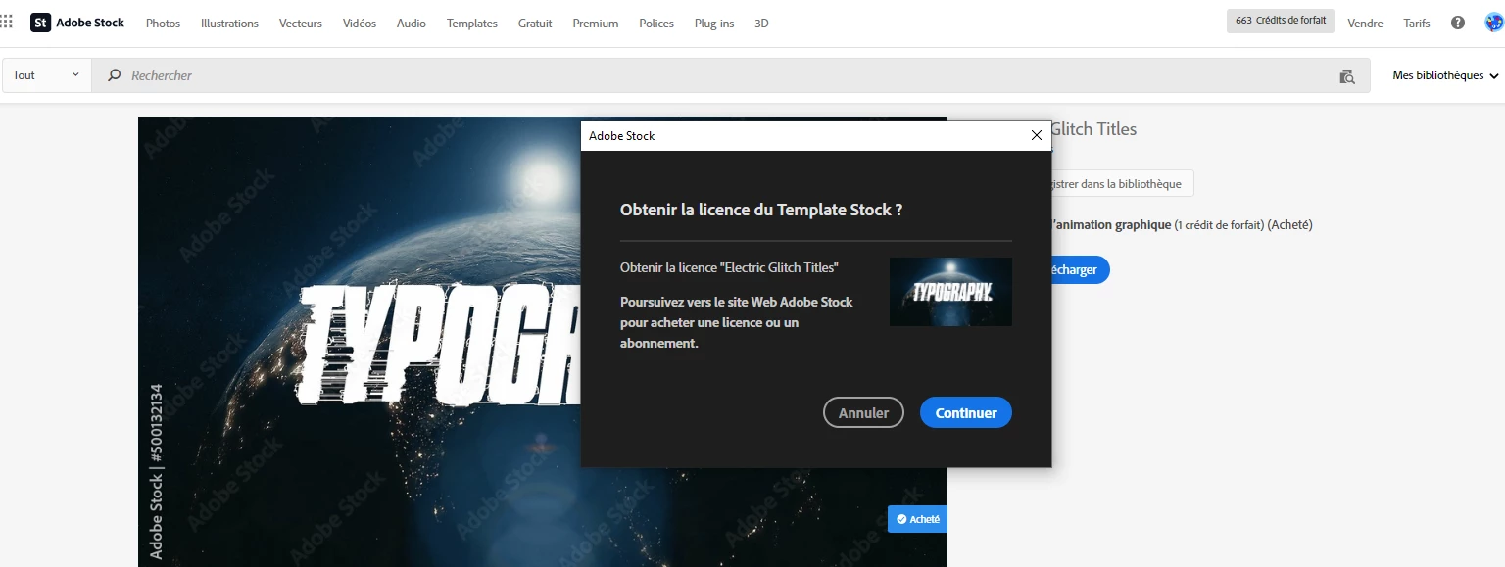Screen dimensions: 1505x567
Task: Click "(1 crédit de forfait) (Acheté)" text
Action: click(1243, 225)
